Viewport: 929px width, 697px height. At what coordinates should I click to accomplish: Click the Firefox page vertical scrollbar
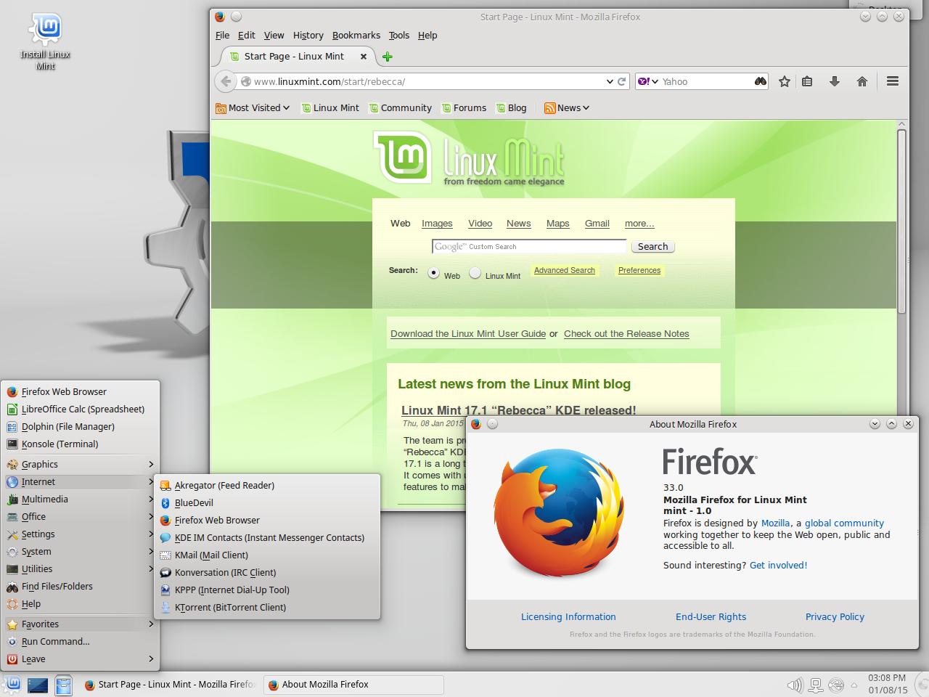(x=901, y=221)
